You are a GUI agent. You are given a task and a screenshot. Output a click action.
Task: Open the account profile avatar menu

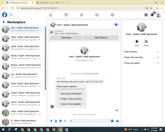pos(158,15)
